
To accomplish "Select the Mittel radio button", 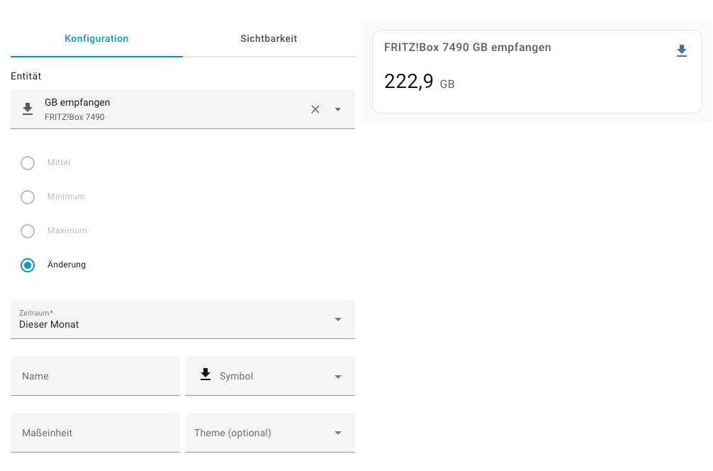I will point(28,163).
